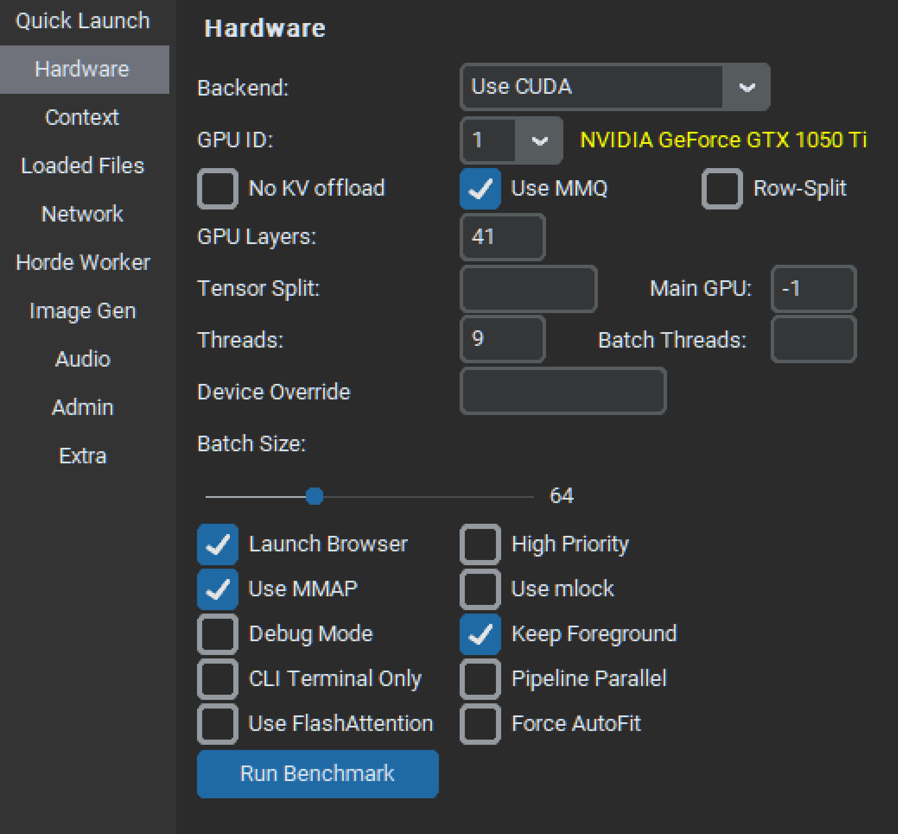Expand the GPU ID dropdown
The width and height of the screenshot is (898, 834).
539,140
